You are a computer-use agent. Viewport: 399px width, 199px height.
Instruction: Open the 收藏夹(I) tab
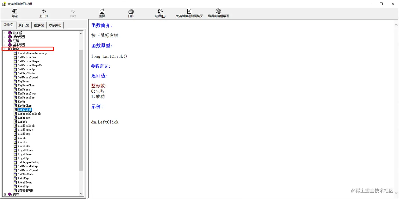[54, 25]
